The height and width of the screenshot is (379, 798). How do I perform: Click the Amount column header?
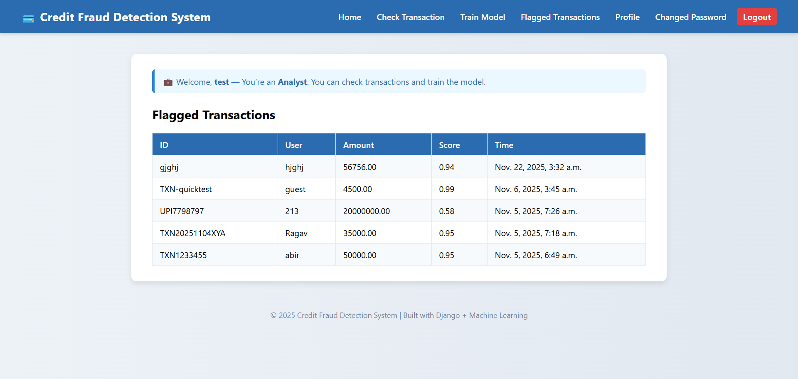tap(358, 145)
